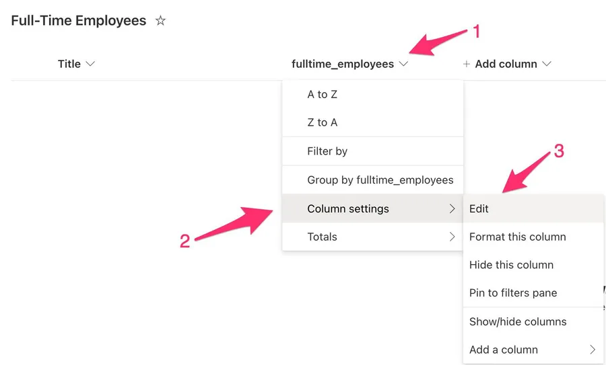Select Group by fulltime_employees option
Viewport: 606px width, 365px height.
380,180
